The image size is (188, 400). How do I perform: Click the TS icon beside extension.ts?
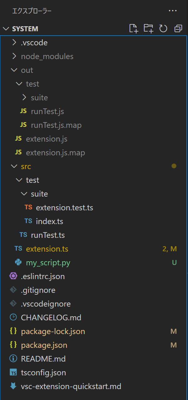tap(18, 249)
